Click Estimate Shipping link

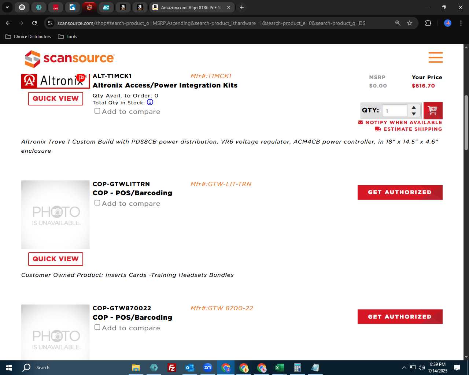pos(409,129)
